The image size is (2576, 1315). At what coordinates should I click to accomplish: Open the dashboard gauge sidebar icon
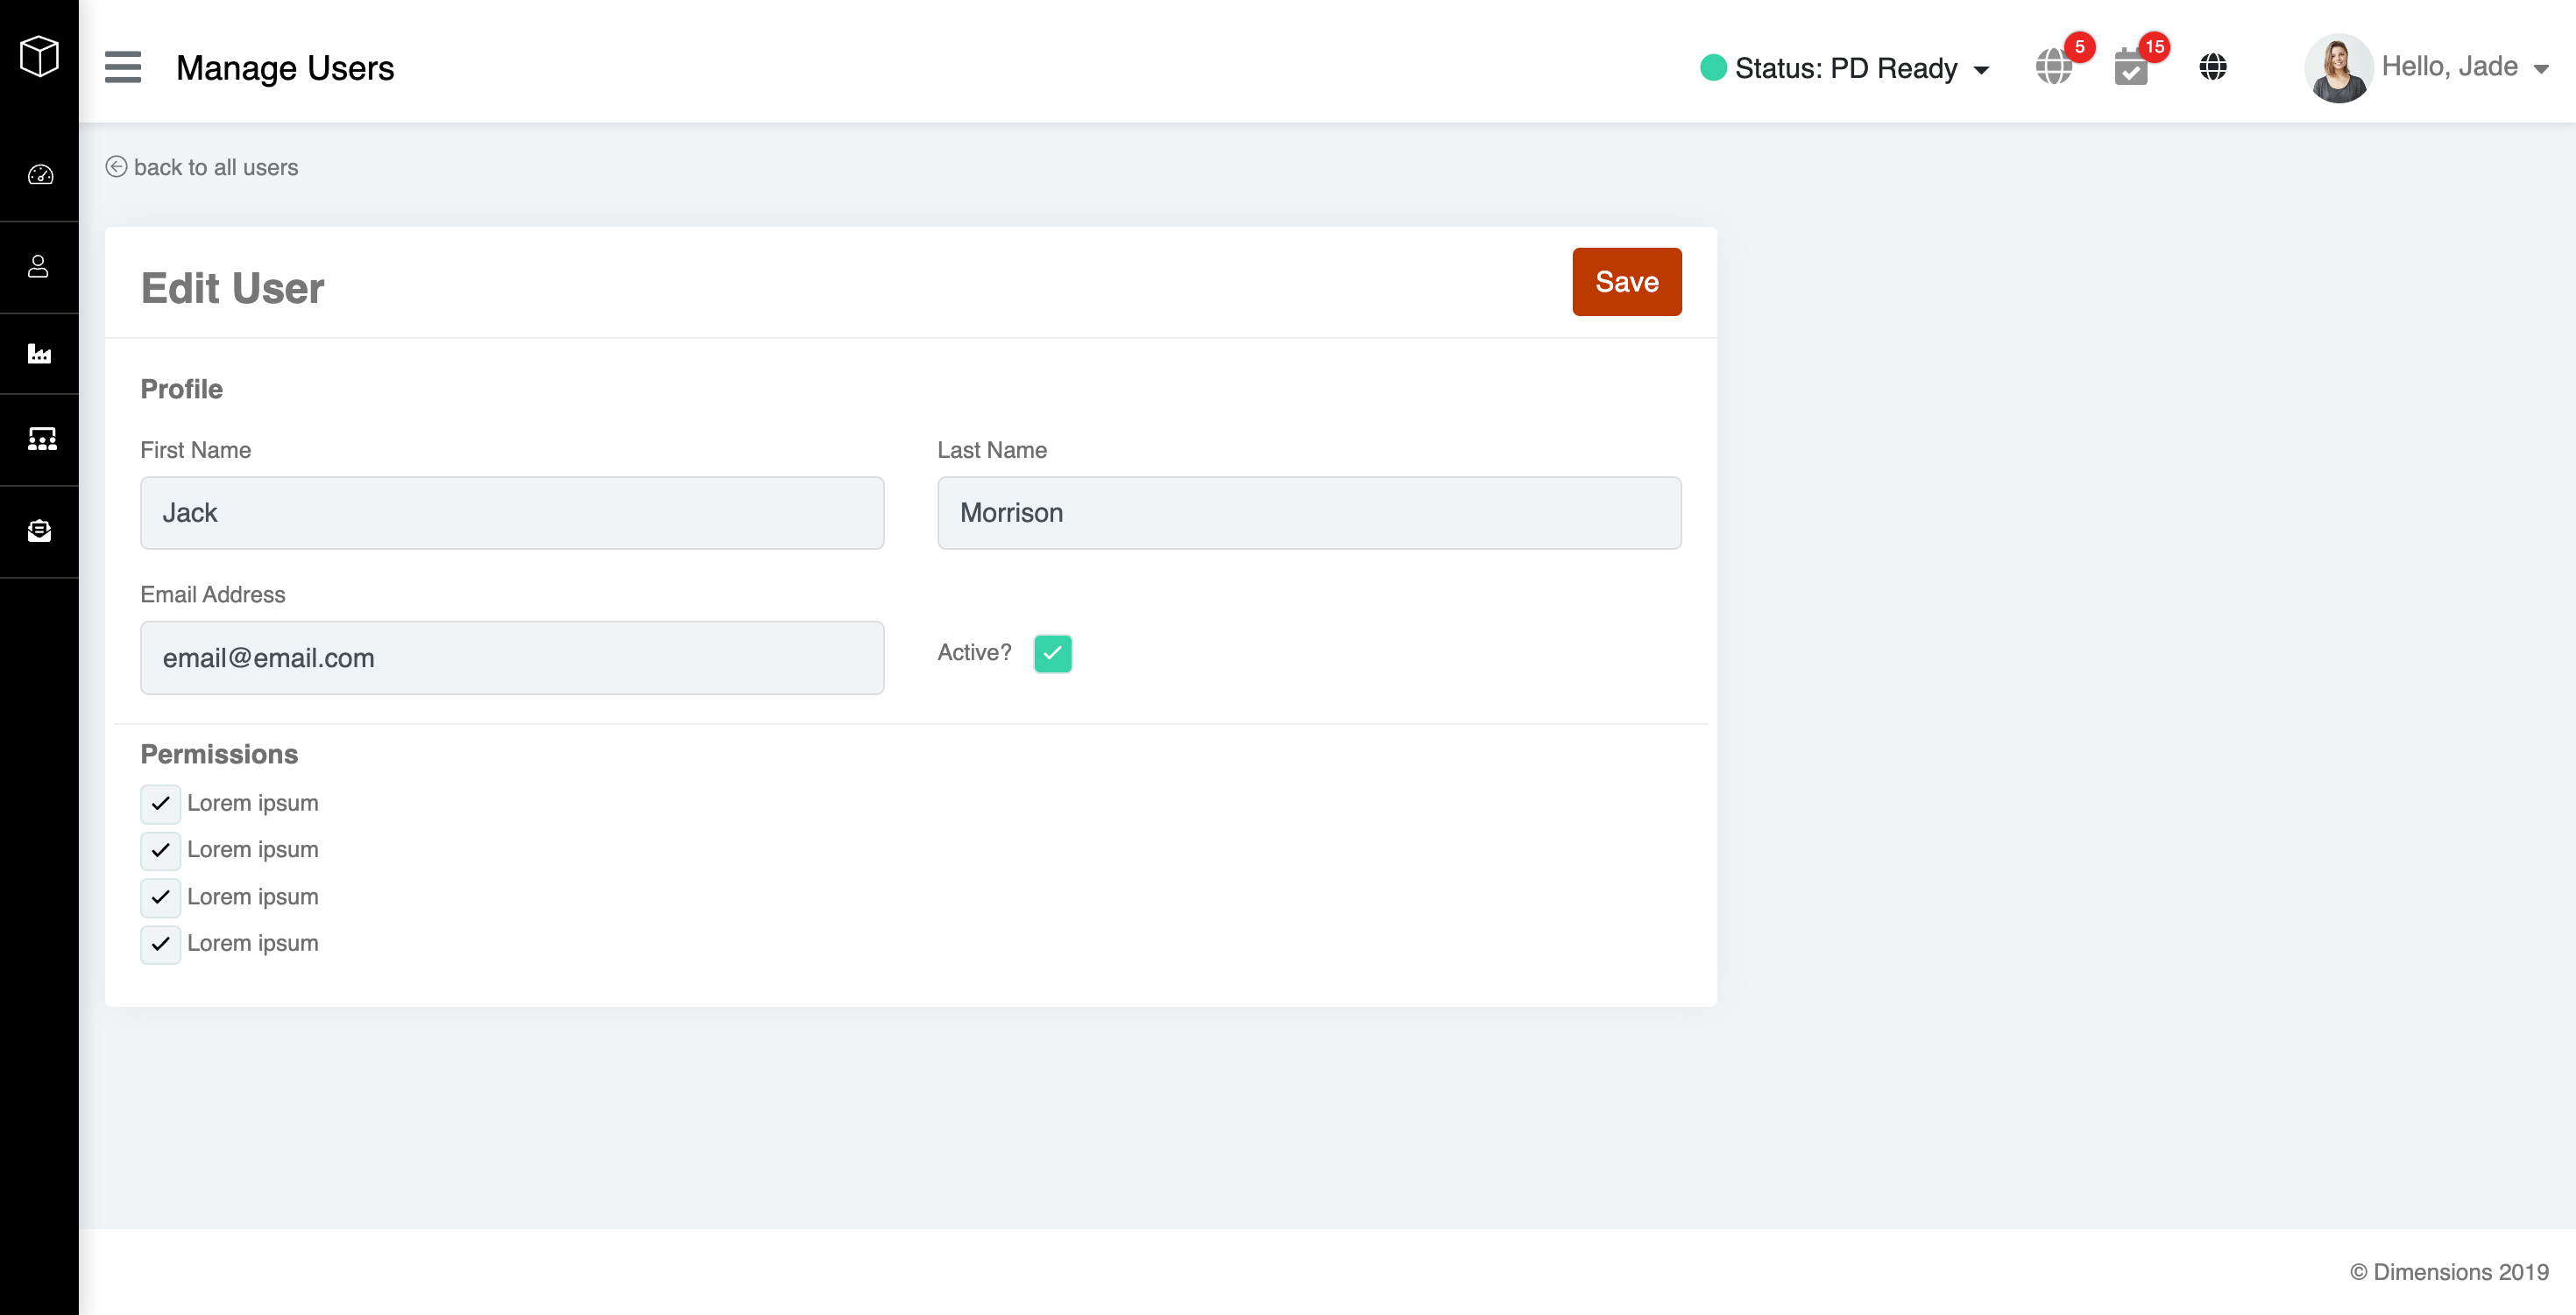(40, 175)
